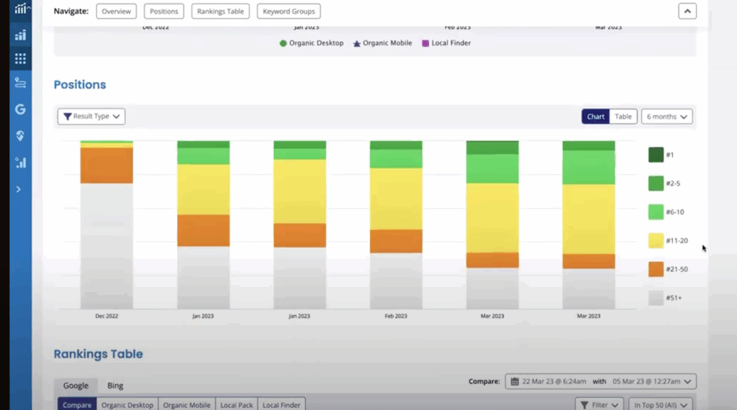Collapse the navigation bar with up chevron
Viewport: 737px width, 410px height.
tap(687, 12)
